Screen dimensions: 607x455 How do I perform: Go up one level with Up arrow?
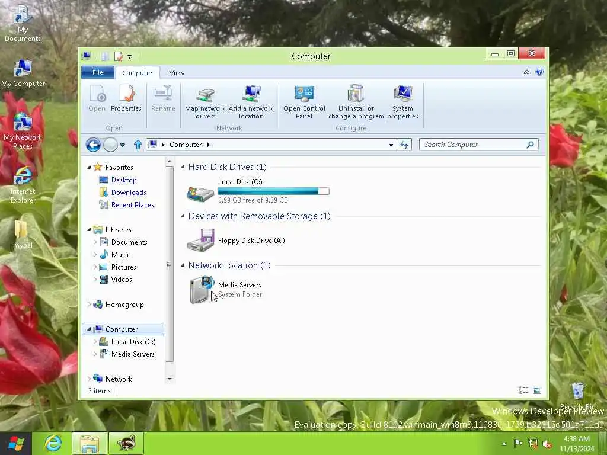coord(138,145)
